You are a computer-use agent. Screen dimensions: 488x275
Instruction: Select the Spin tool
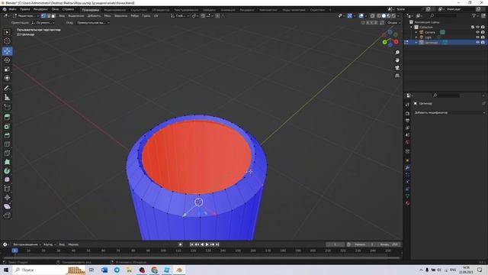coord(7,171)
